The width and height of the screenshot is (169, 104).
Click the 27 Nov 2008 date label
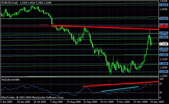141,102
